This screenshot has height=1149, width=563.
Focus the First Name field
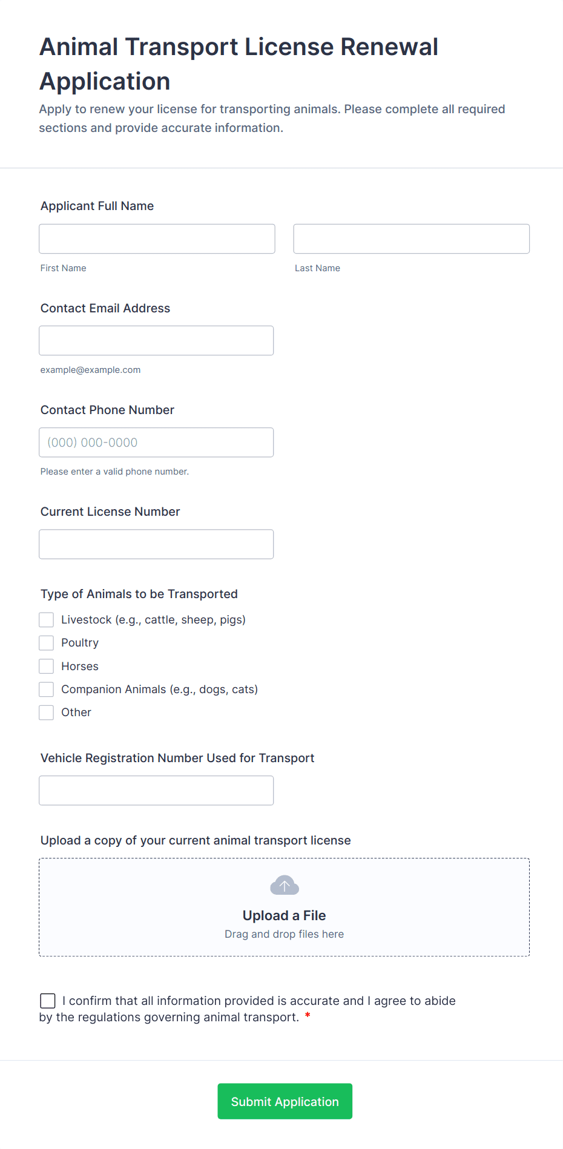click(x=157, y=239)
